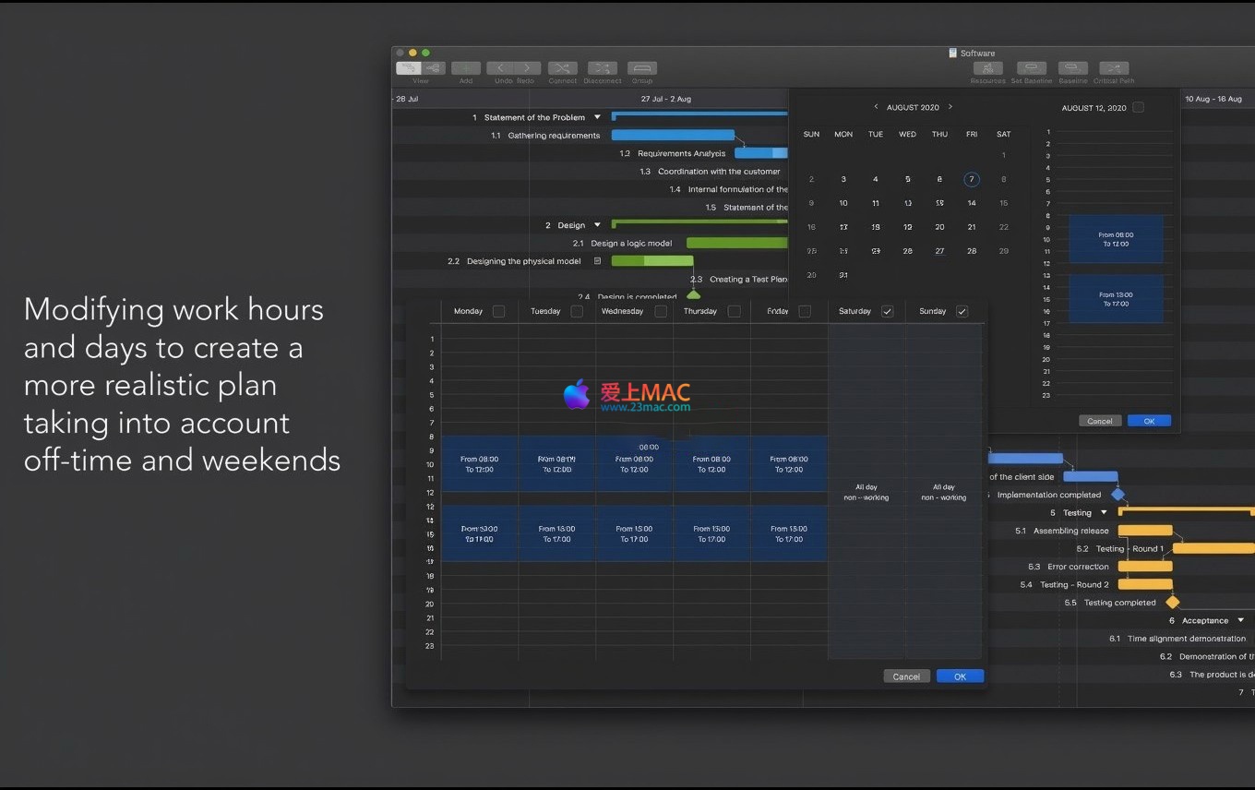Viewport: 1255px width, 790px height.
Task: Go to next month after August 2020
Action: [x=950, y=107]
